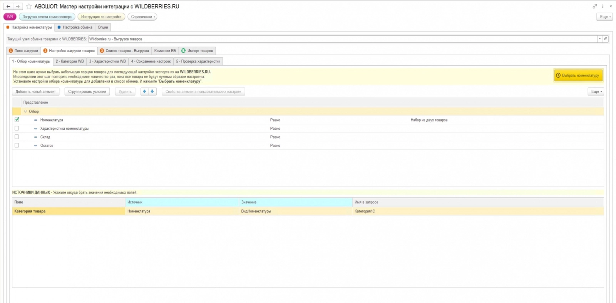Screen dimensions: 616x303
Task: Click the Удалить button
Action: point(125,91)
